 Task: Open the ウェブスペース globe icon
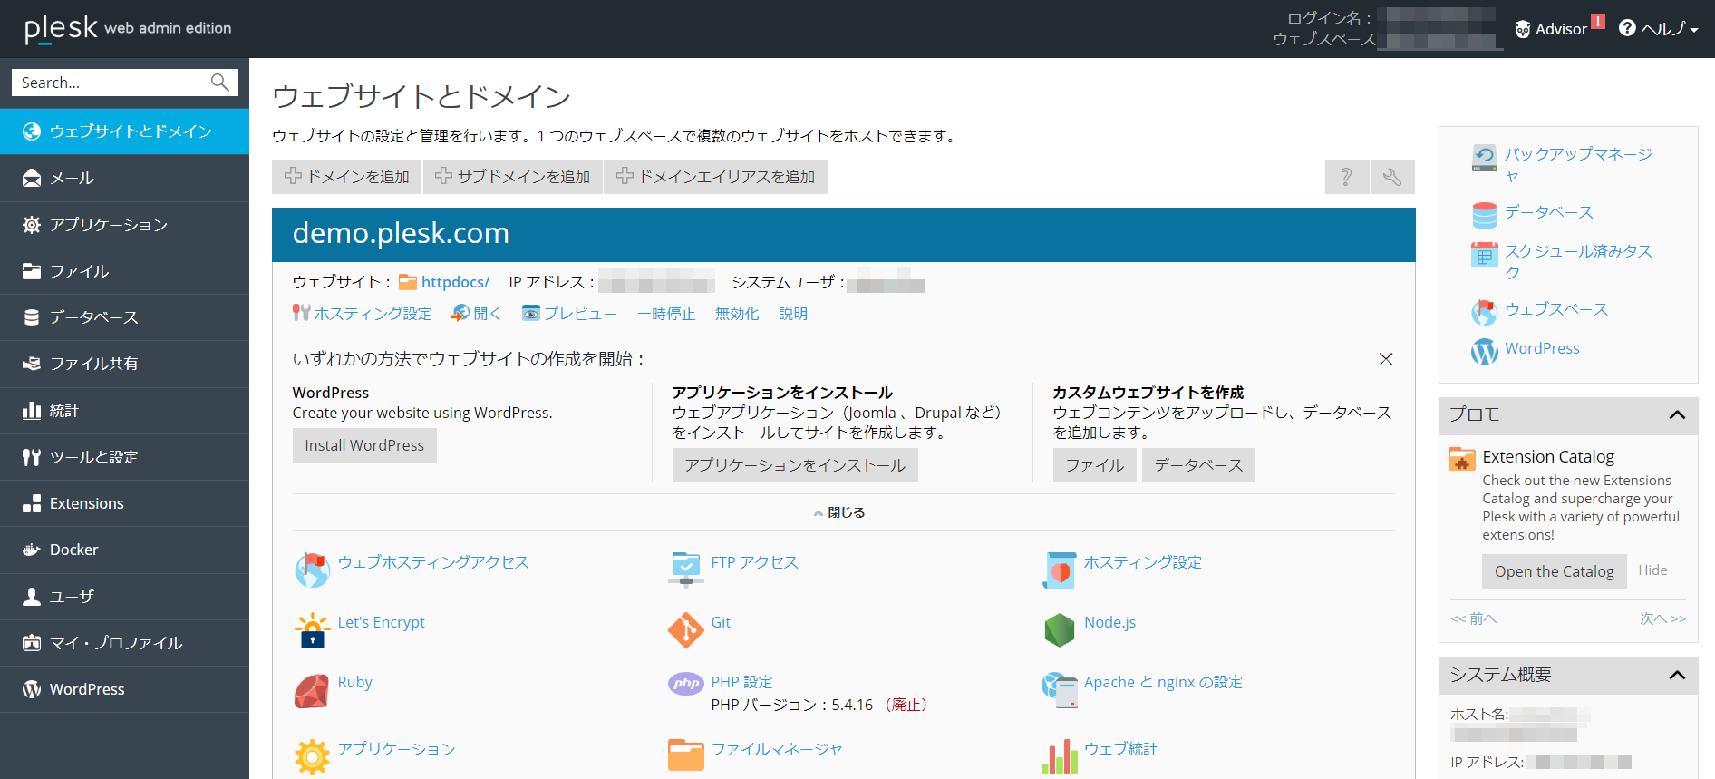[1484, 312]
